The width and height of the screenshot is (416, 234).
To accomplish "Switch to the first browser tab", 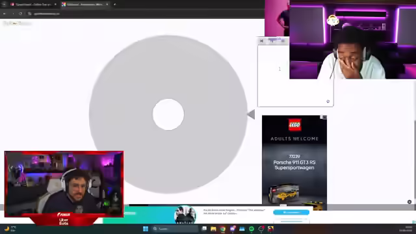I will coord(32,5).
